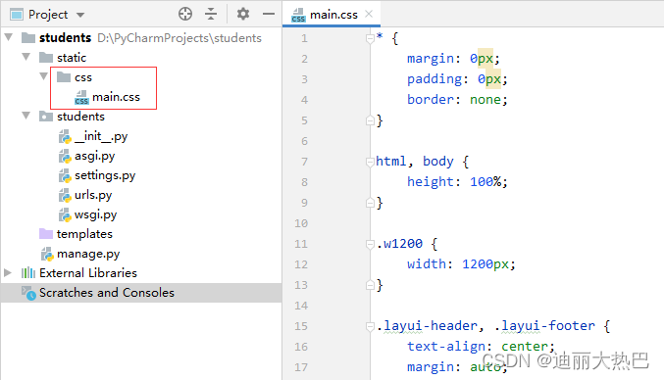The image size is (664, 380).
Task: Click fold end marker at line 5
Action: click(370, 120)
